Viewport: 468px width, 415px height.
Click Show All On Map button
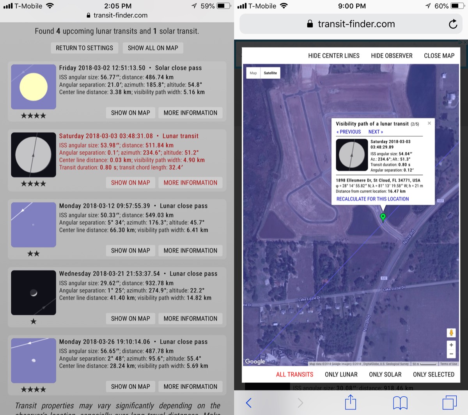[x=153, y=48]
